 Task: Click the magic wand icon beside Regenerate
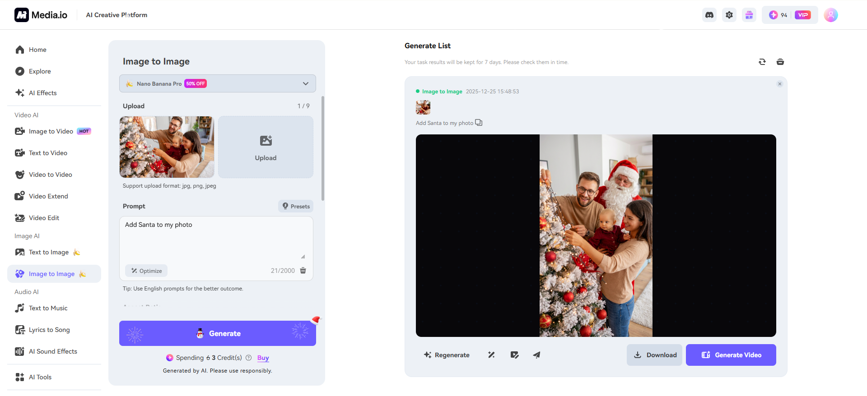coord(491,355)
